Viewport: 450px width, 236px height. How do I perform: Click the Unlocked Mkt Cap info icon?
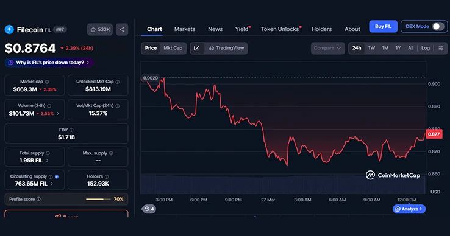118,82
